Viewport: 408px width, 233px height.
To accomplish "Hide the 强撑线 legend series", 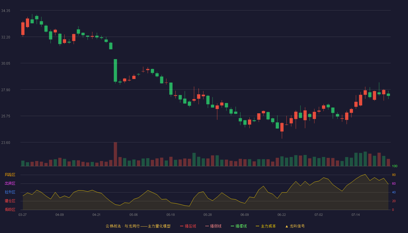I will pyautogui.click(x=239, y=226).
